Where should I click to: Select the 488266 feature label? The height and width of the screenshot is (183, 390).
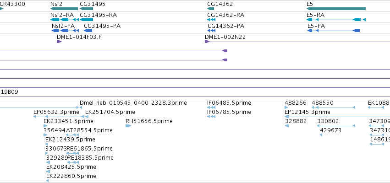click(296, 103)
